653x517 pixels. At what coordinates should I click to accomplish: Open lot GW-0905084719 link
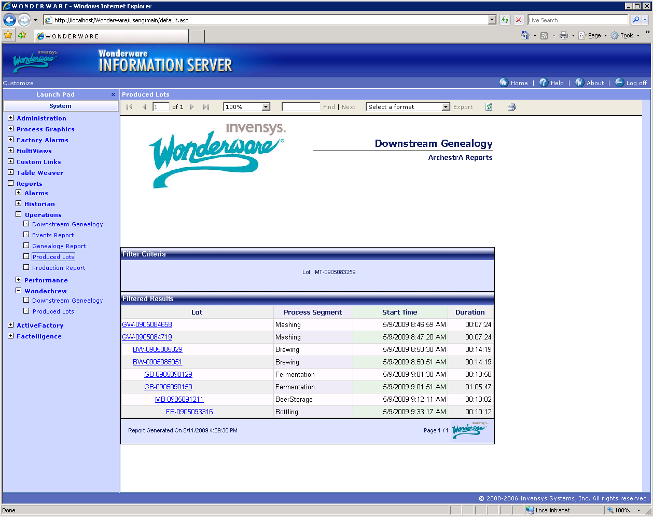pos(147,337)
